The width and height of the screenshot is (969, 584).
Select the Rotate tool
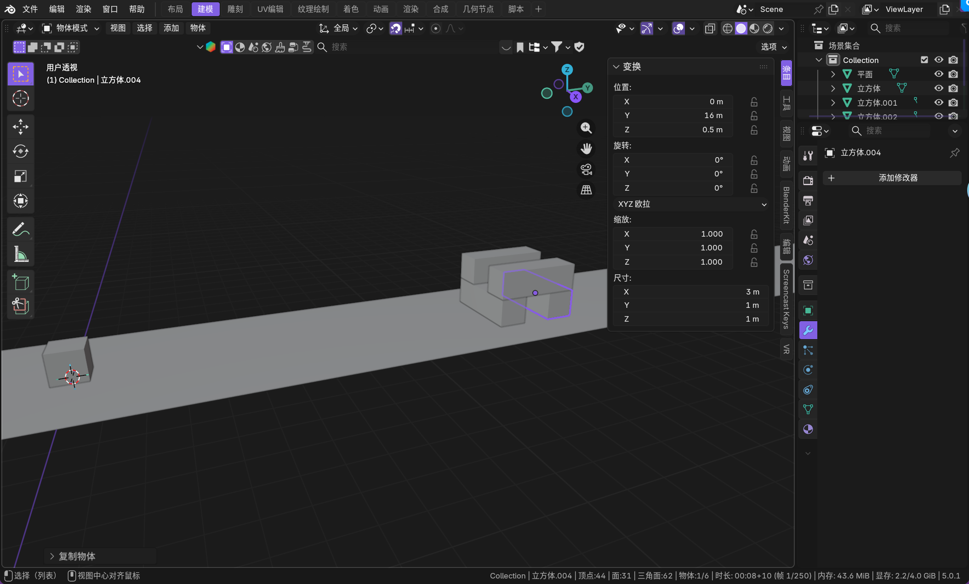pos(21,151)
